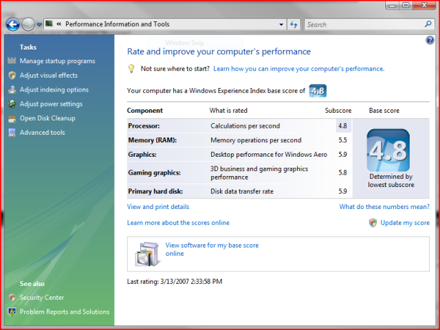This screenshot has width=440, height=330.
Task: Click the large 4.8 base score badge
Action: coord(388,150)
